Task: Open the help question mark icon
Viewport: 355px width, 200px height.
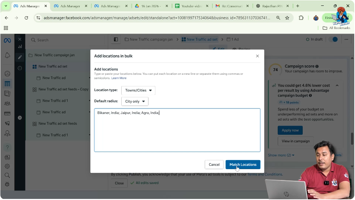Action: [7, 147]
